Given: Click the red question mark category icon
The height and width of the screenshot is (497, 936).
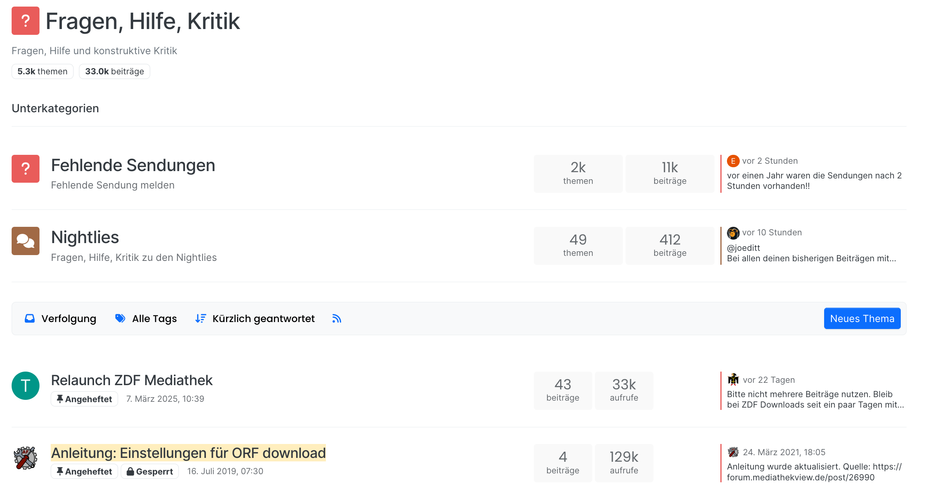Looking at the screenshot, I should coord(25,21).
